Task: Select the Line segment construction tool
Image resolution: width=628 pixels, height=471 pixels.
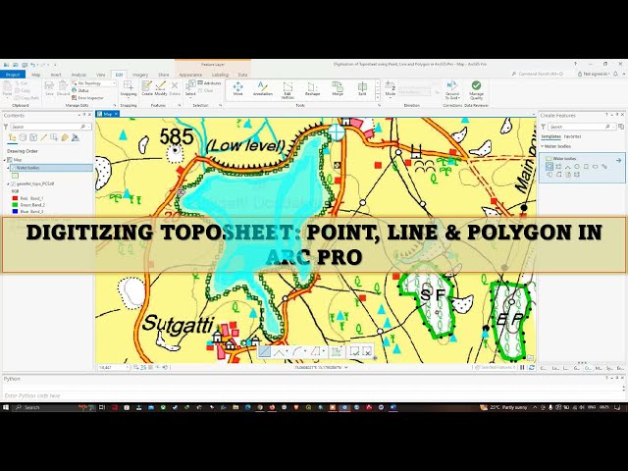Action: (264, 351)
